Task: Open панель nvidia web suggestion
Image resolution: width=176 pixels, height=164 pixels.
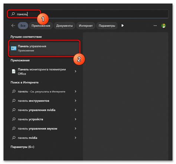Action: (x=44, y=138)
